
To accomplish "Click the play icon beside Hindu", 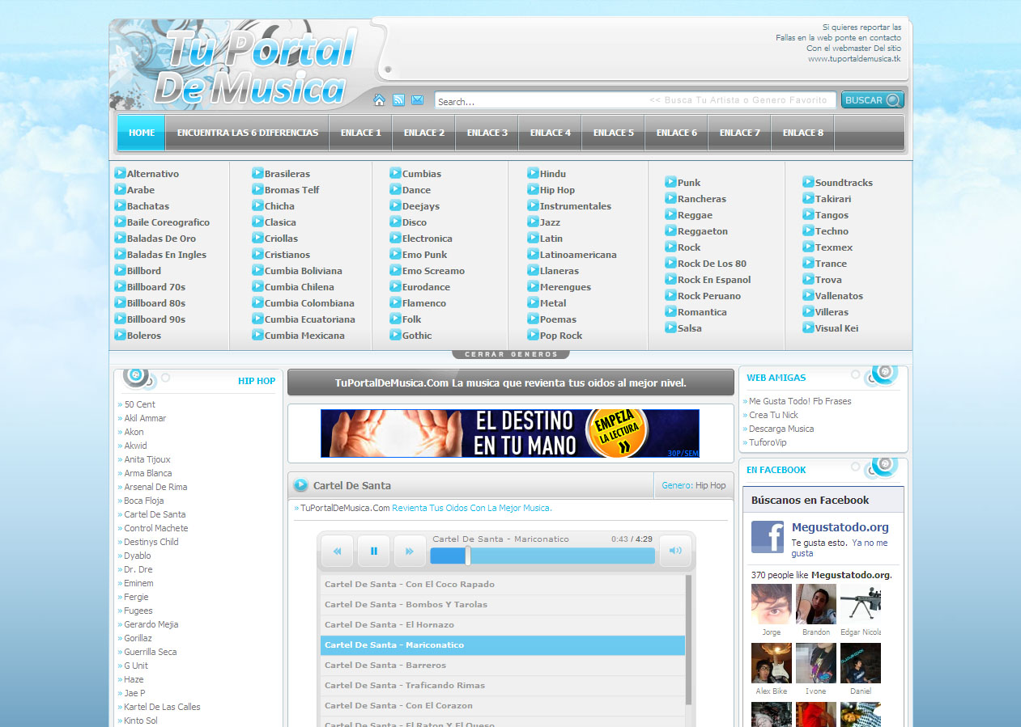I will (x=533, y=173).
